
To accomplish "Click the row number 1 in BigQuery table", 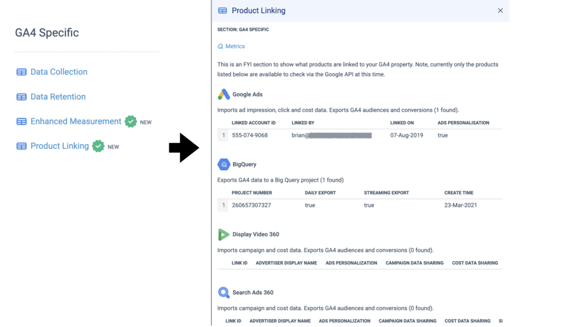I will [x=223, y=205].
